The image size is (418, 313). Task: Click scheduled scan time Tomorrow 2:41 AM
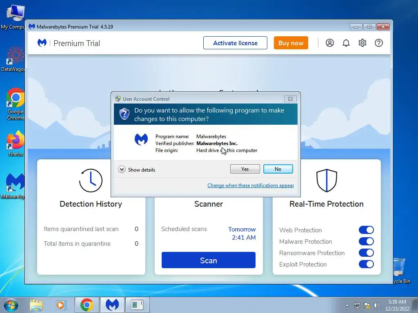[x=242, y=234]
